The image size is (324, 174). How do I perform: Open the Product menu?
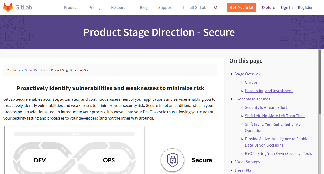71,8
